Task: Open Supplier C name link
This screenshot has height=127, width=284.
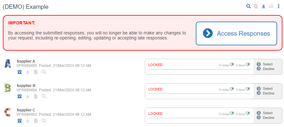Action: pyautogui.click(x=26, y=110)
